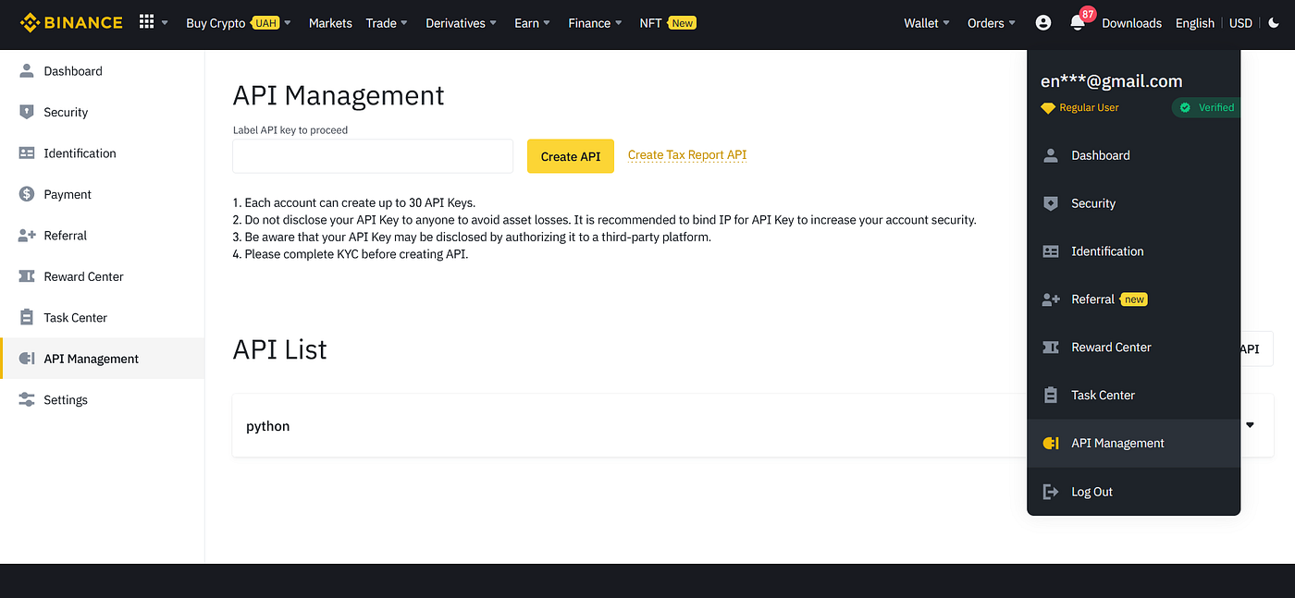
Task: Click Reward Center icon in profile dropdown
Action: click(1051, 348)
